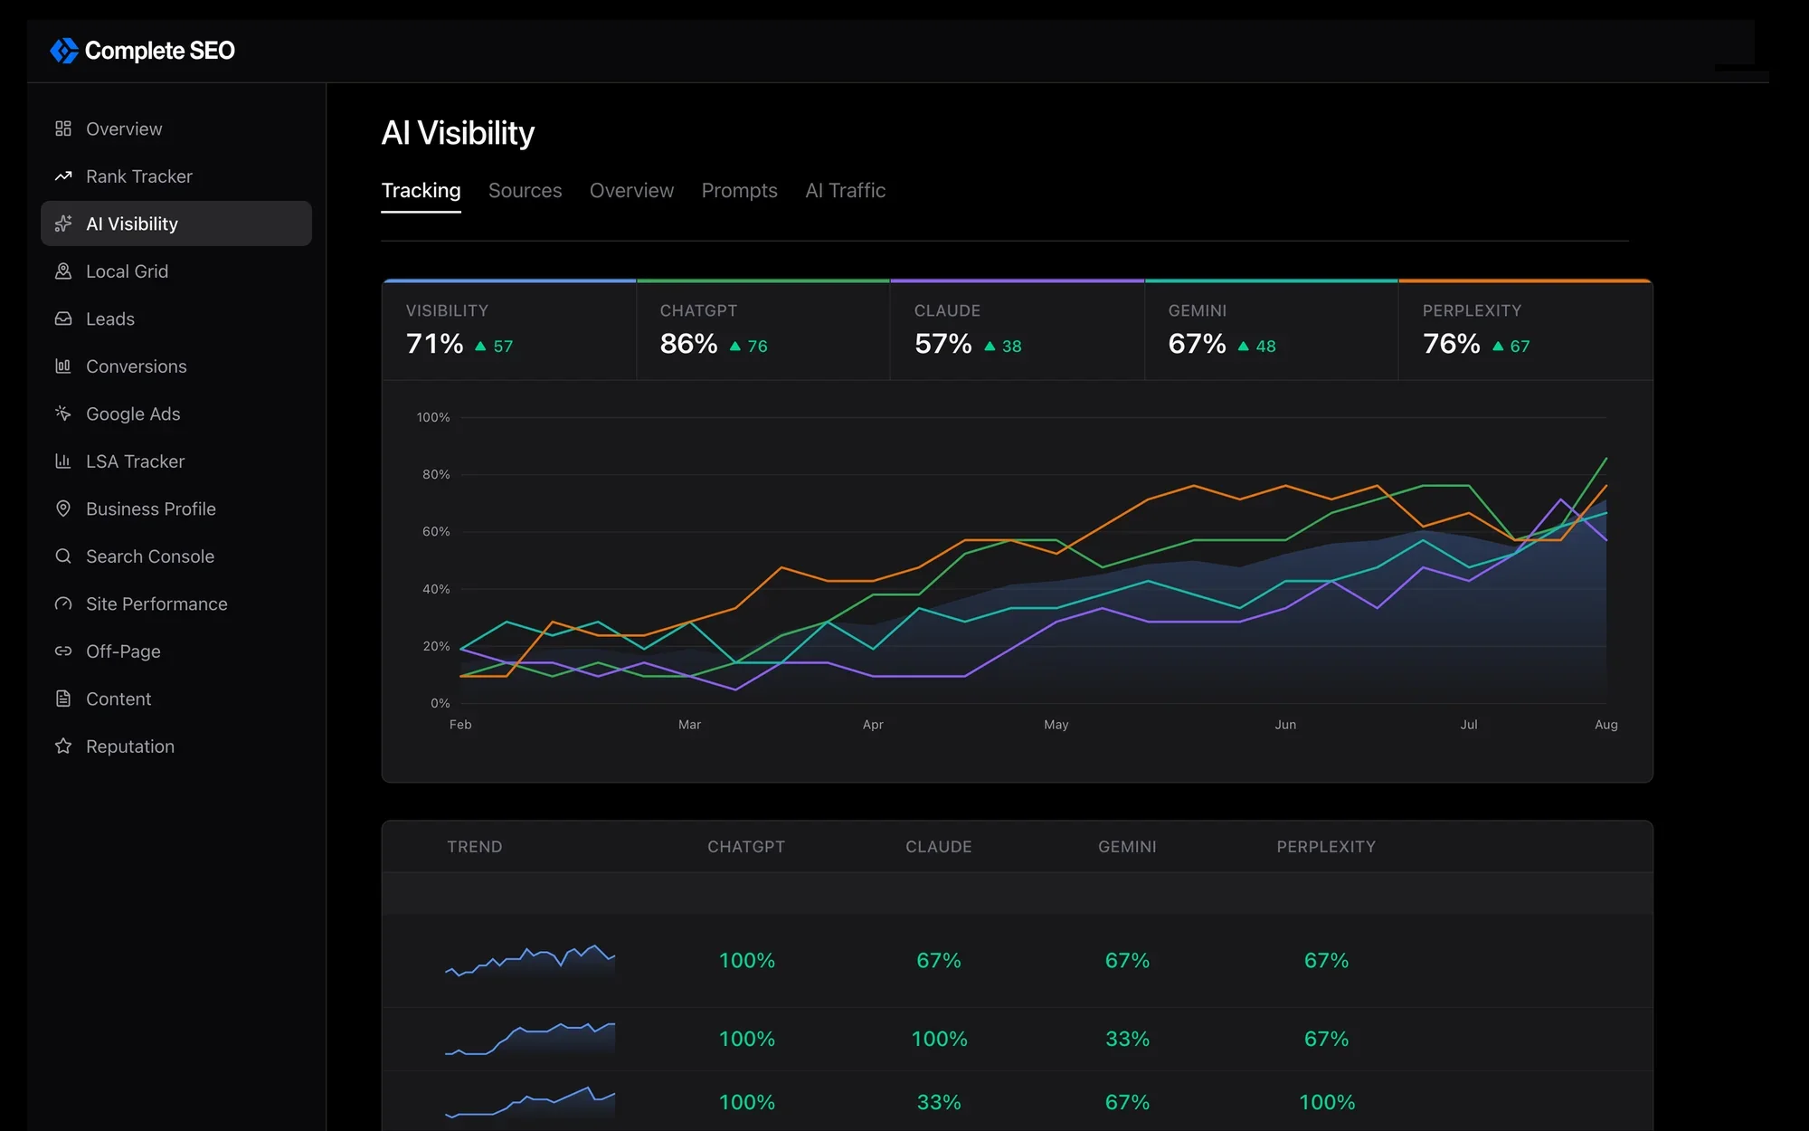Viewport: 1809px width, 1131px height.
Task: Click second row's Gemini 33% value
Action: click(1127, 1039)
